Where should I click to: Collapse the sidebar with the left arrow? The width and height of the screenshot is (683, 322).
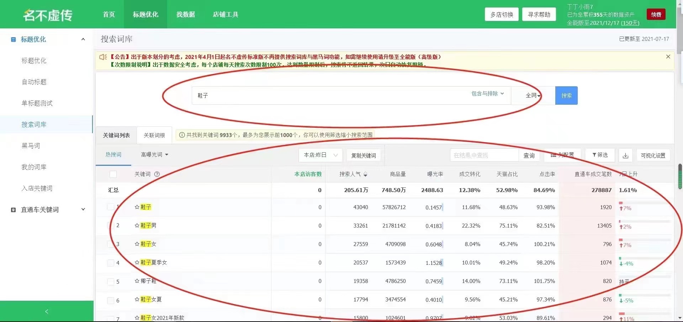tap(47, 311)
